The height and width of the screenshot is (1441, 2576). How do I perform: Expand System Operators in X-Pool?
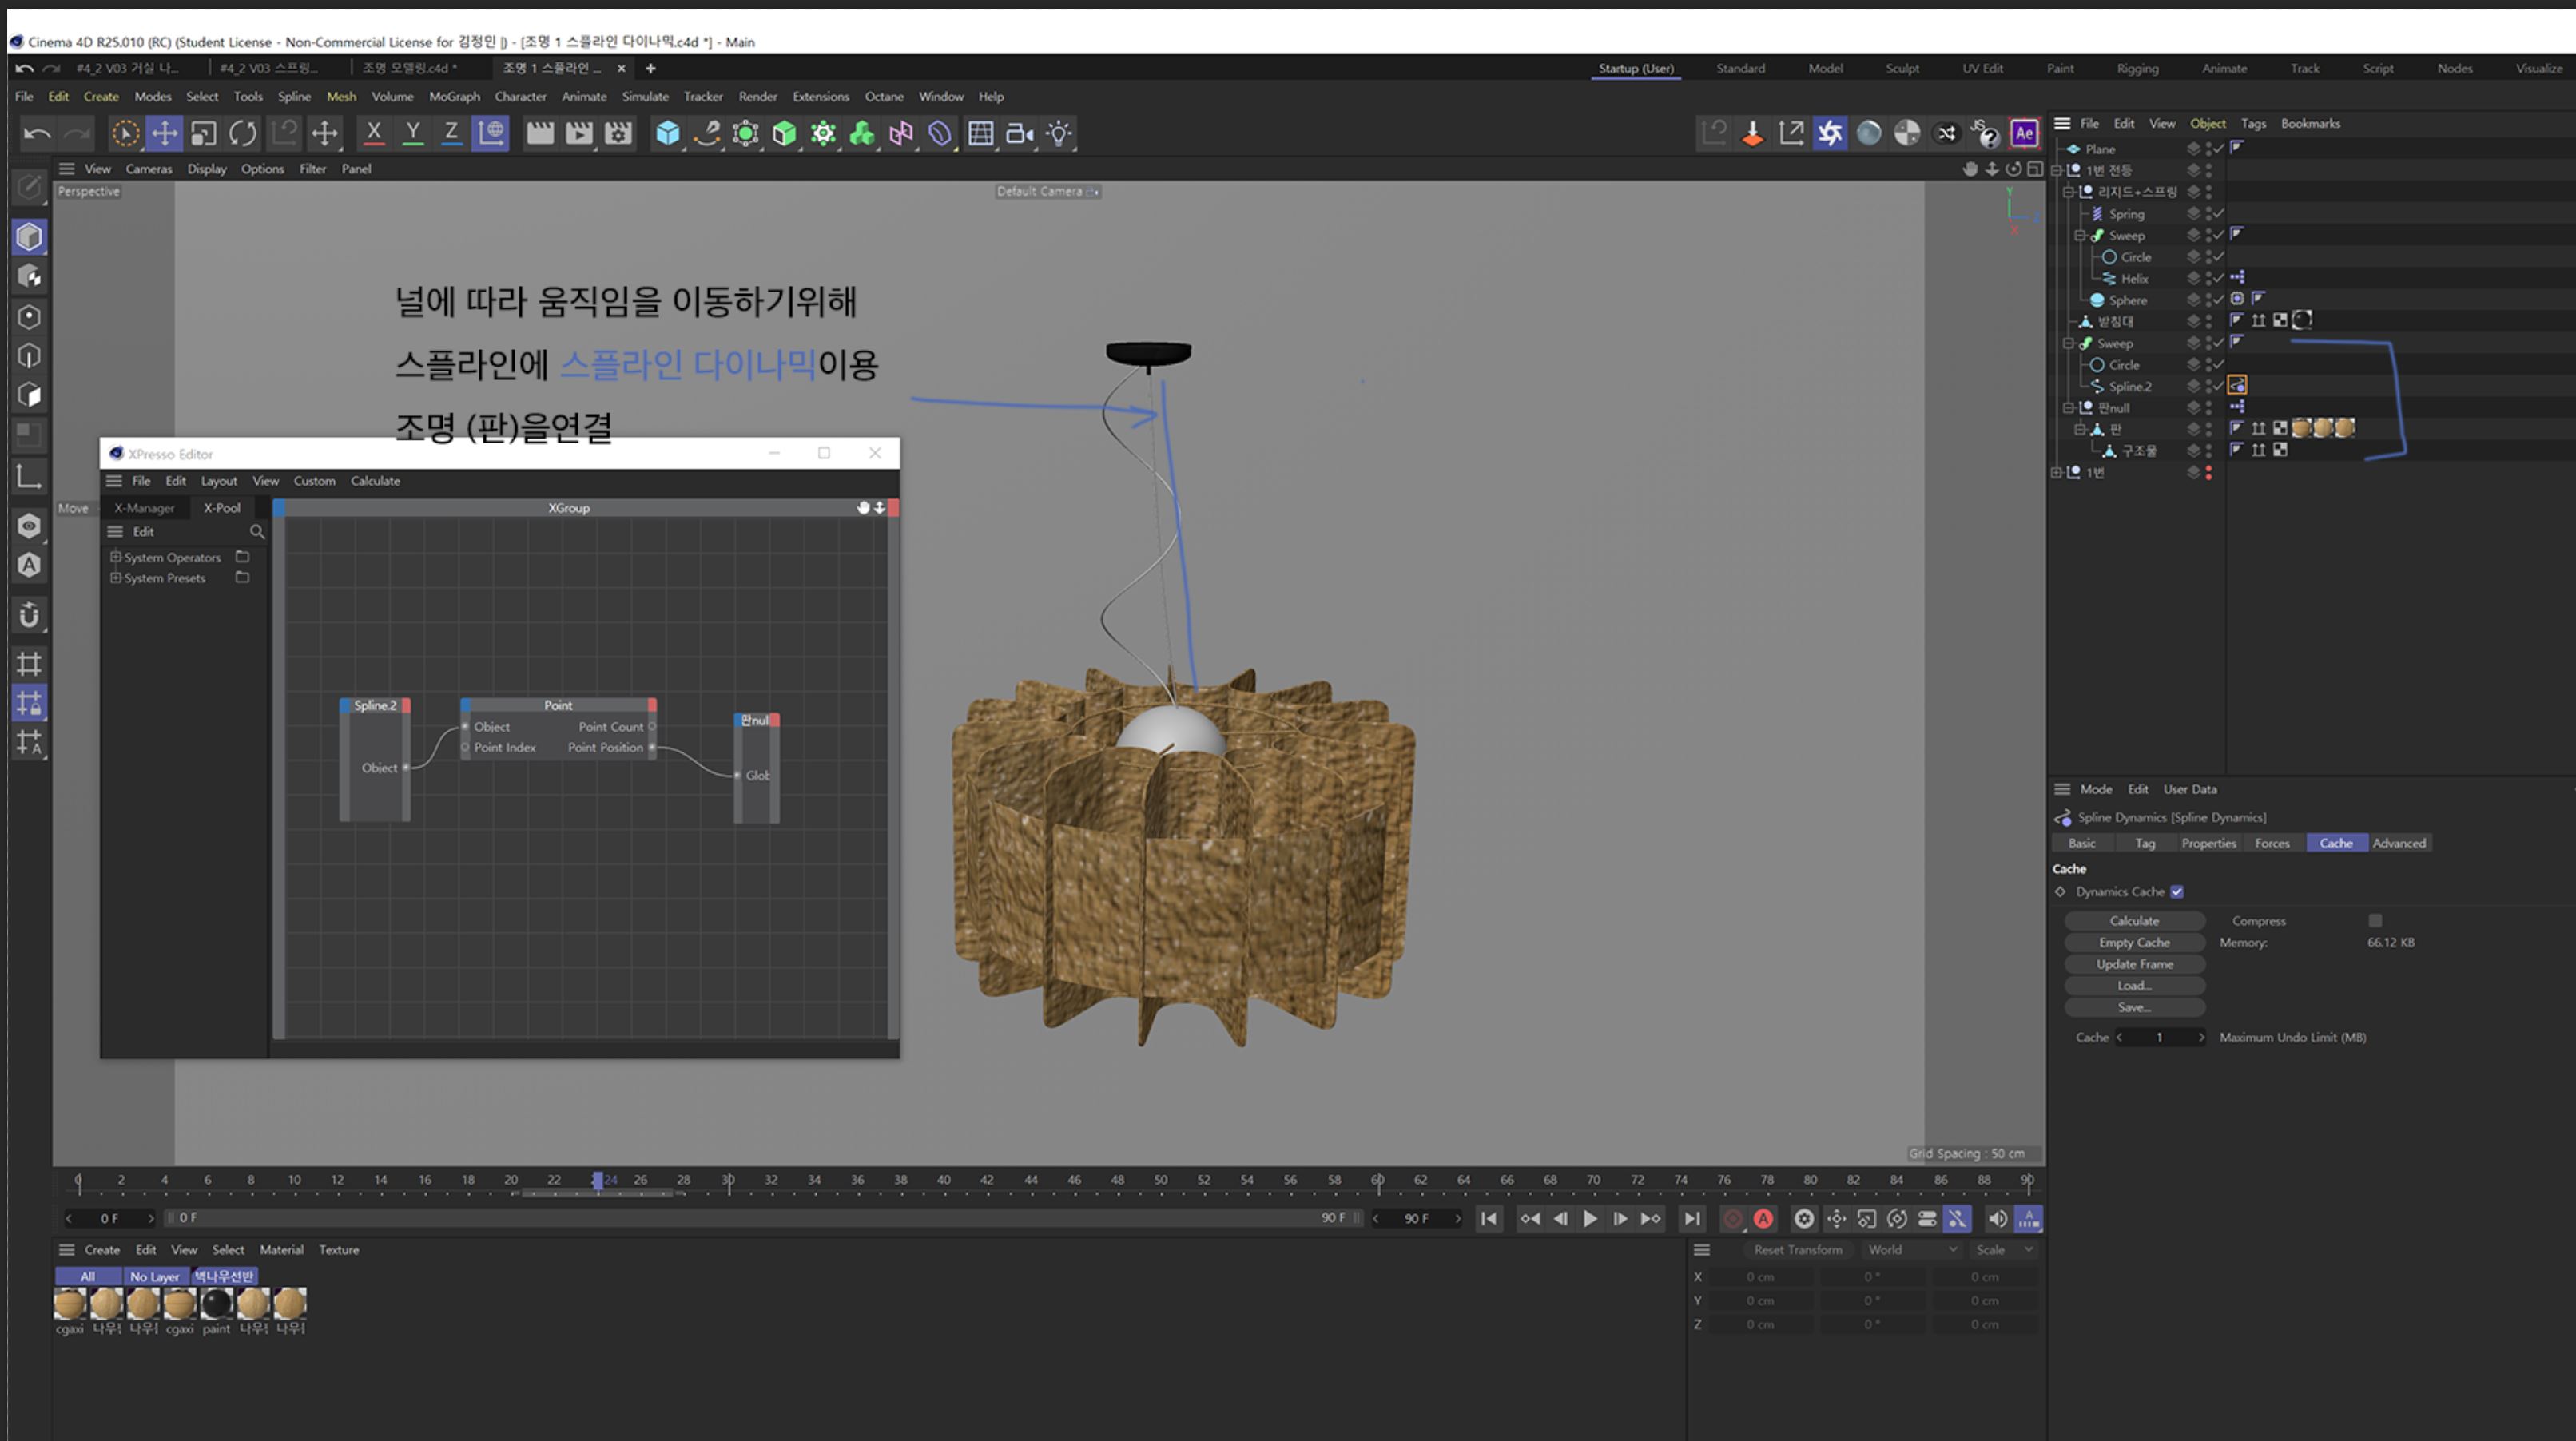(115, 557)
